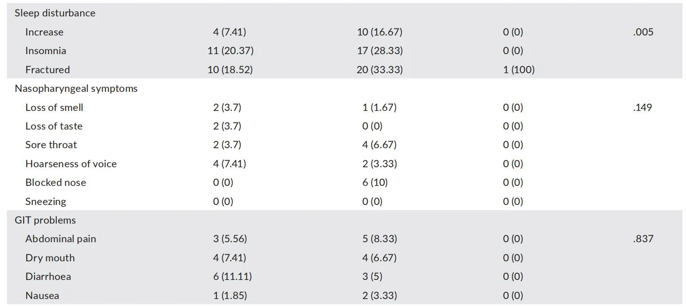The height and width of the screenshot is (307, 686).
Task: Select the Diarrhoea row label
Action: click(x=48, y=277)
